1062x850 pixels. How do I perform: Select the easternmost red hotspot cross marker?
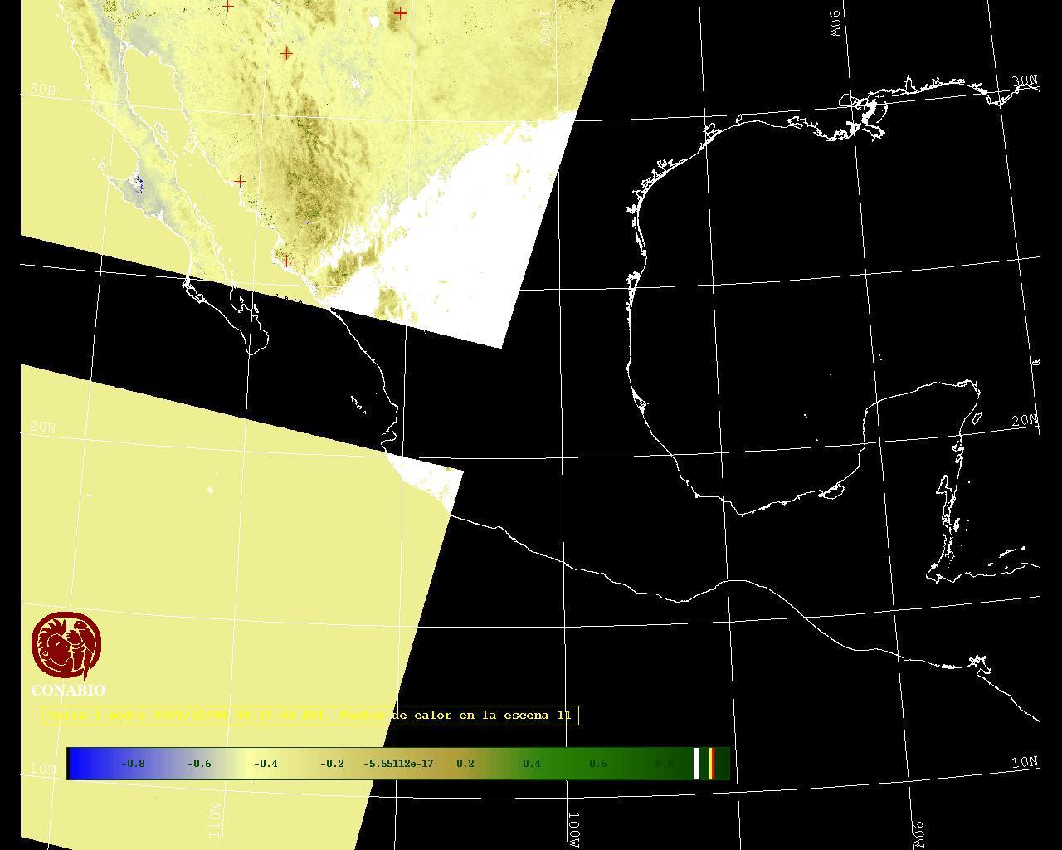(400, 13)
